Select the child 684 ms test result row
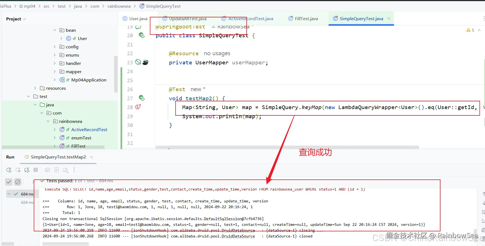 pyautogui.click(x=27, y=202)
